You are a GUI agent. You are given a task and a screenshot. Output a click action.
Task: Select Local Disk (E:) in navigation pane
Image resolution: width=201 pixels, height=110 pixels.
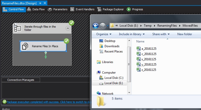coord(110,83)
